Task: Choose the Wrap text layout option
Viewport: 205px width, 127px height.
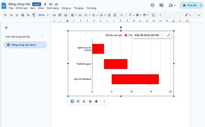Action: 78,101
